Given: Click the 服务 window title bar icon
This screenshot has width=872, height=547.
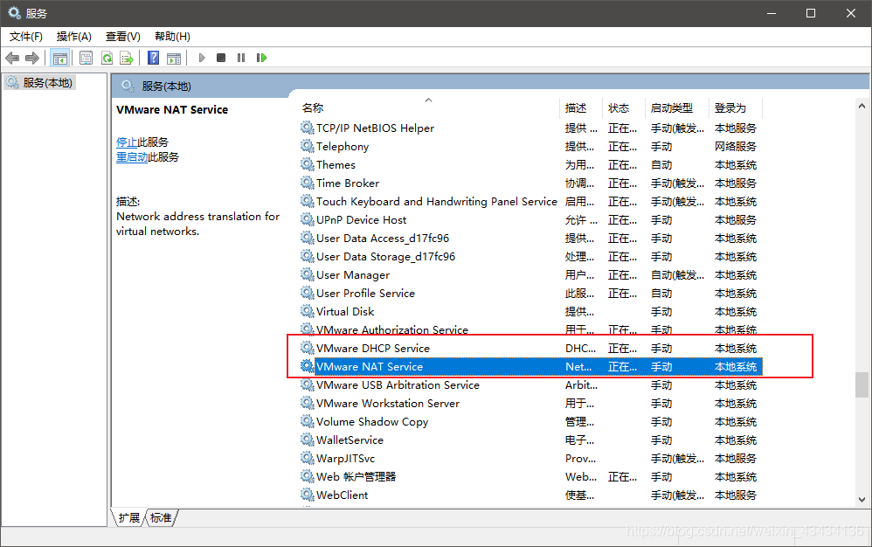Looking at the screenshot, I should point(15,13).
